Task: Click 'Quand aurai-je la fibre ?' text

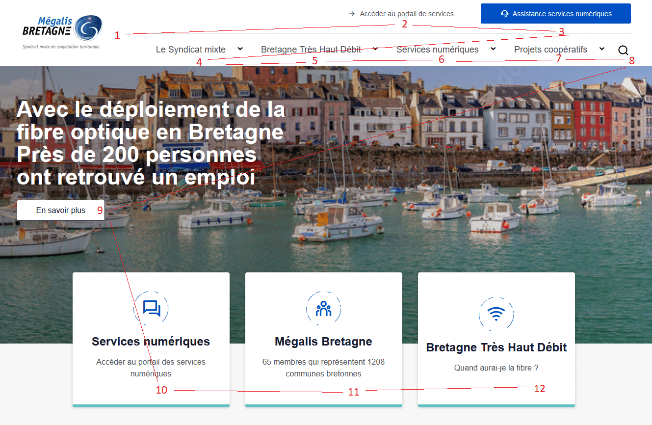Action: coord(496,368)
